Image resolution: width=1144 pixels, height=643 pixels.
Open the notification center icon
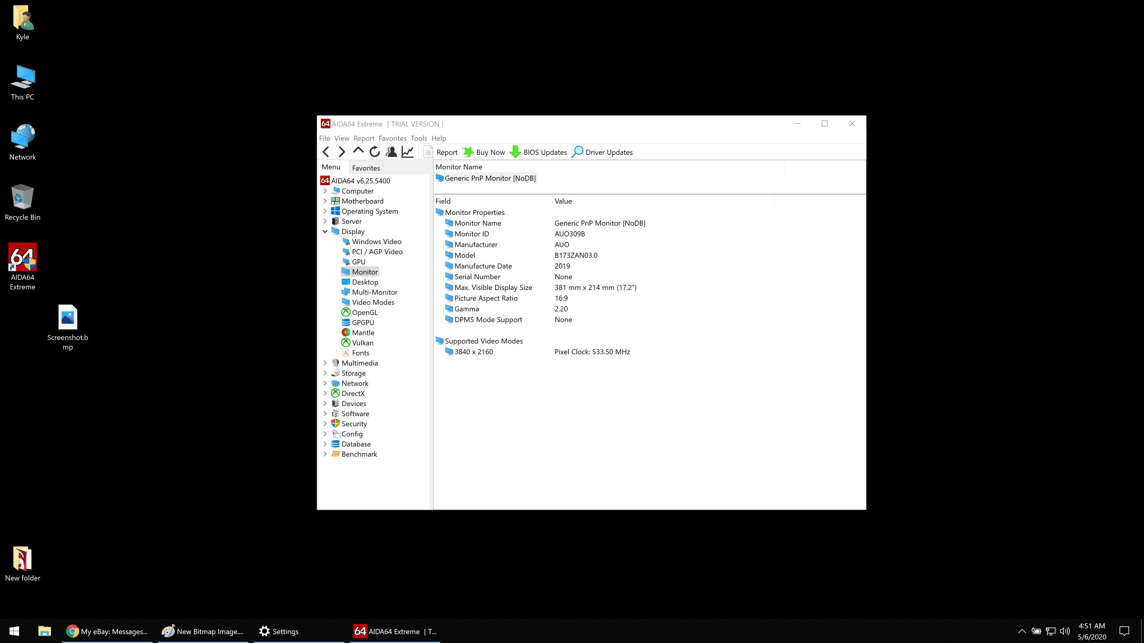tap(1124, 631)
